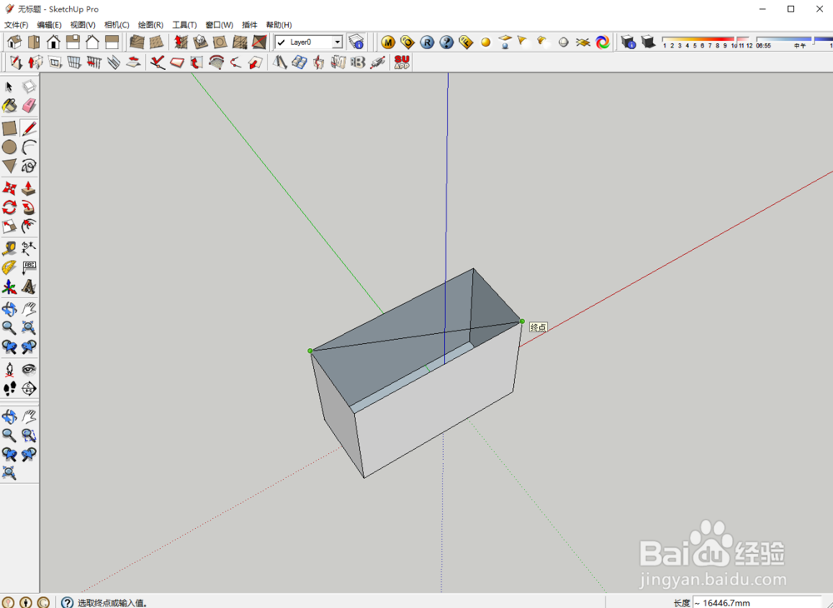The height and width of the screenshot is (608, 833).
Task: Select the pink Eraser tool
Action: [x=28, y=106]
